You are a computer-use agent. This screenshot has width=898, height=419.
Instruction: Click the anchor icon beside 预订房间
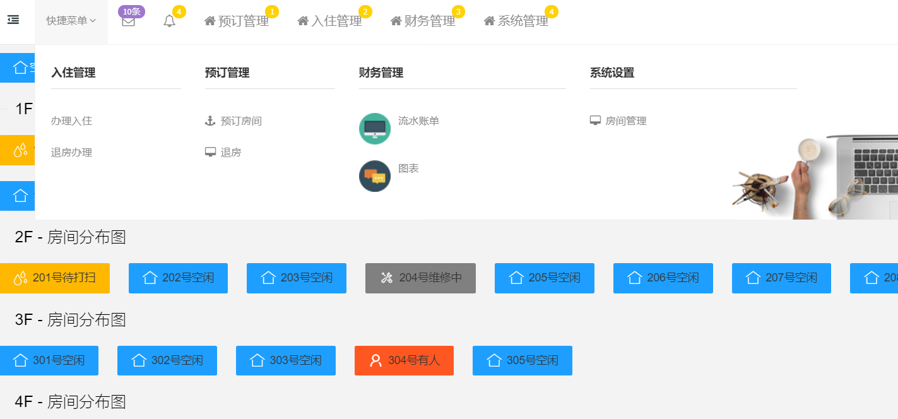(210, 121)
